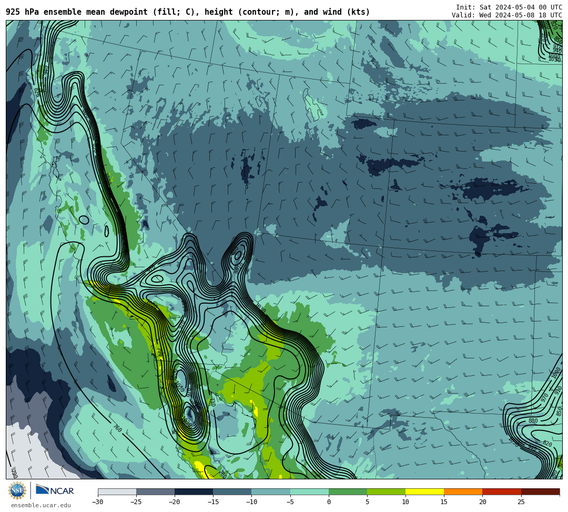This screenshot has width=568, height=512.
Task: Click the NCAR logo
Action: [x=55, y=490]
